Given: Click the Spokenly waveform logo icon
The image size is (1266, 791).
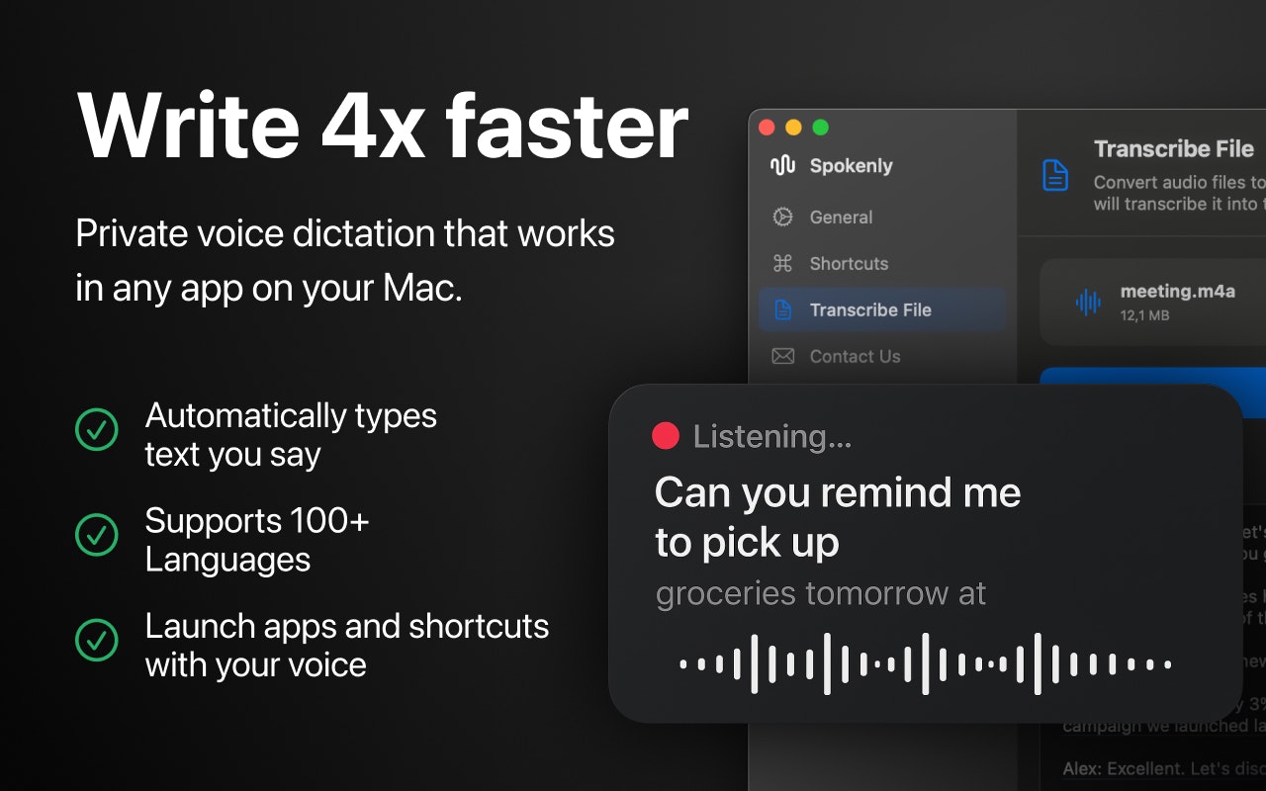Looking at the screenshot, I should tap(782, 166).
